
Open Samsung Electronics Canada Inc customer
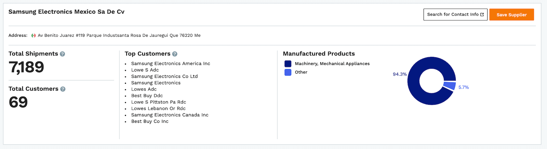[x=170, y=115]
